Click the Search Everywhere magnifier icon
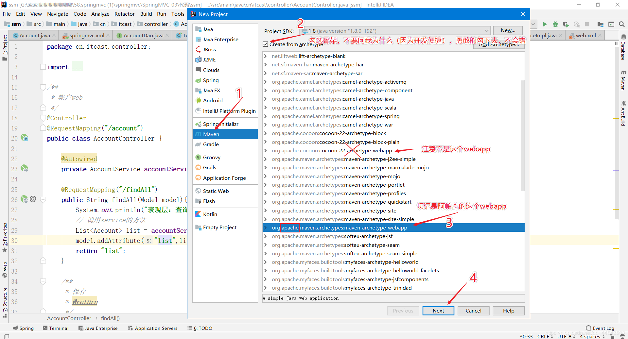Image resolution: width=628 pixels, height=339 pixels. [x=622, y=24]
